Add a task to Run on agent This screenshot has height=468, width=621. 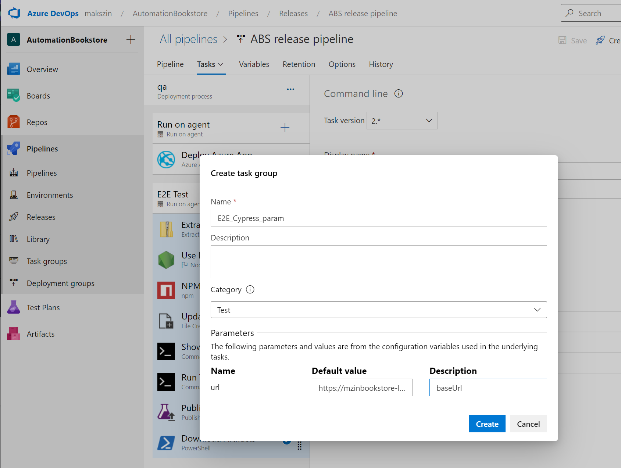pos(285,128)
